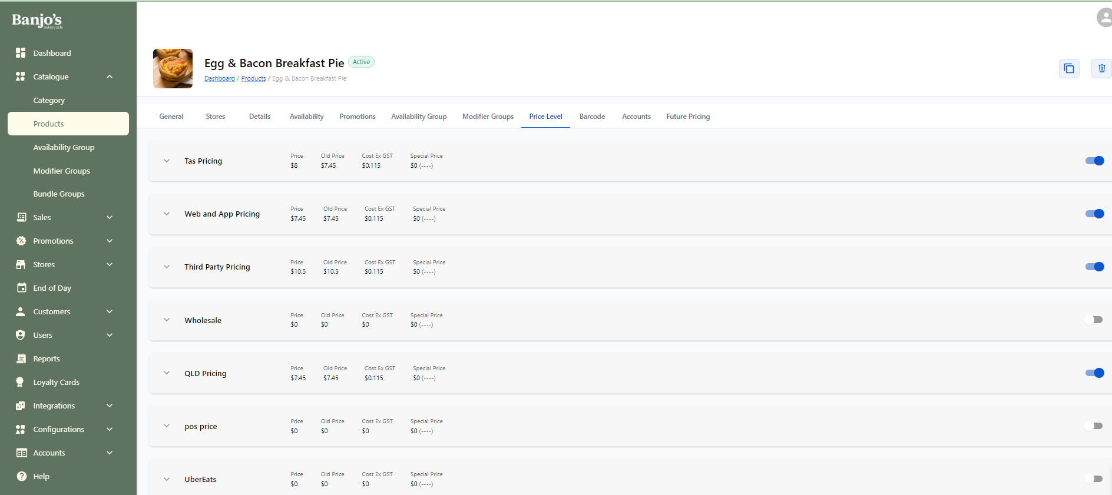Collapse the Catalogue sidebar menu

click(110, 77)
